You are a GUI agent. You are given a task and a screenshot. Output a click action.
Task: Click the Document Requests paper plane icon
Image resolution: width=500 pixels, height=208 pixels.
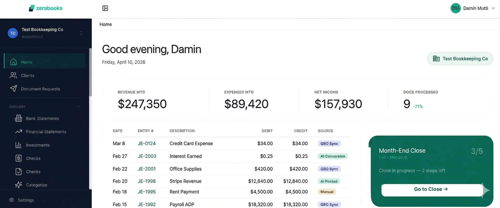(x=13, y=89)
